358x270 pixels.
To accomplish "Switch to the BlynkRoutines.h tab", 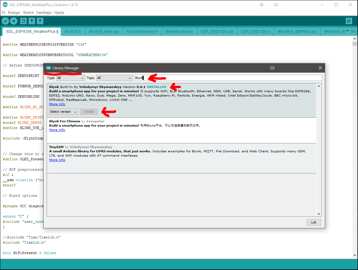I will (179, 32).
